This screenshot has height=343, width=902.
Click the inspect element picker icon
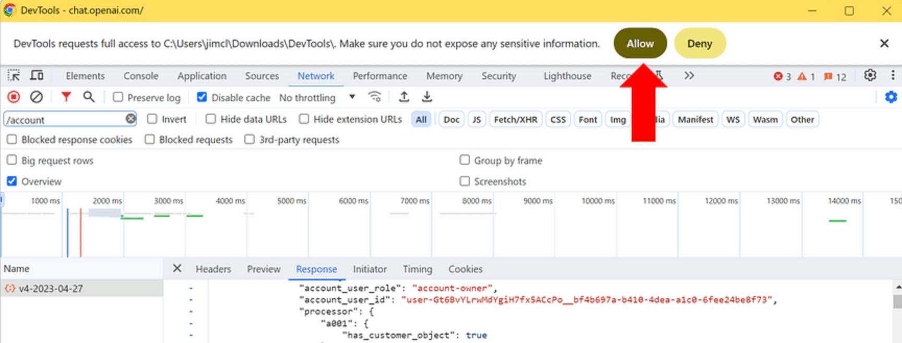coord(14,76)
